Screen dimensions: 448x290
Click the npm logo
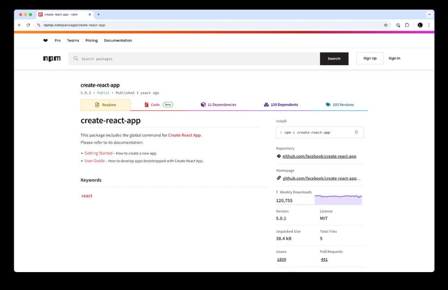click(52, 59)
